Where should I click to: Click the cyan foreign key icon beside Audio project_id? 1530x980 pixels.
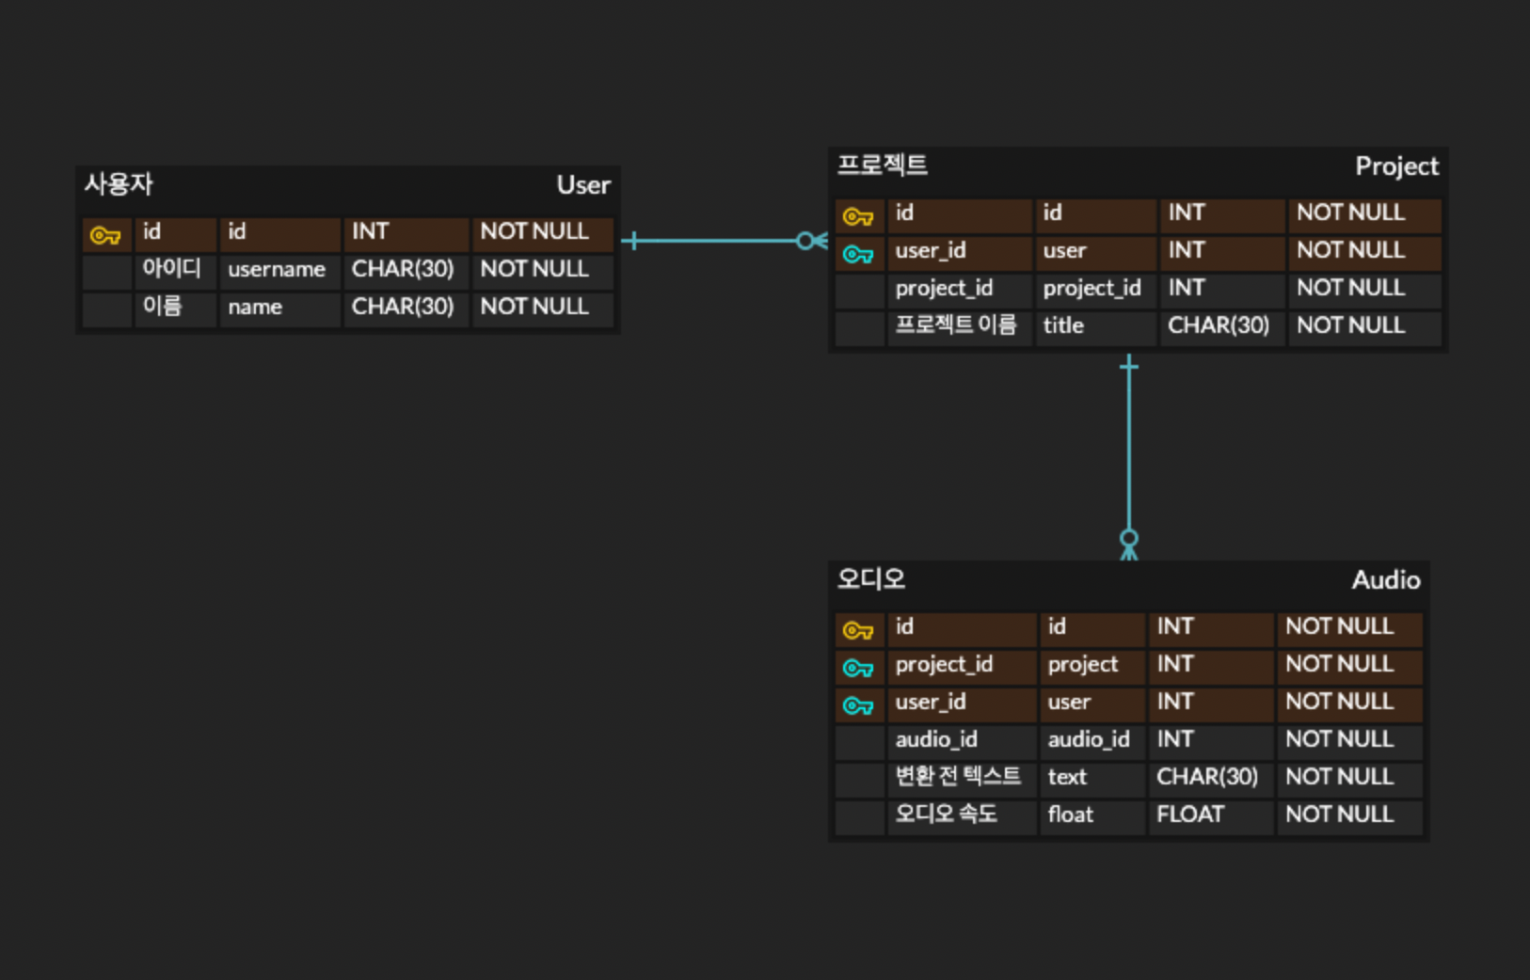(858, 668)
